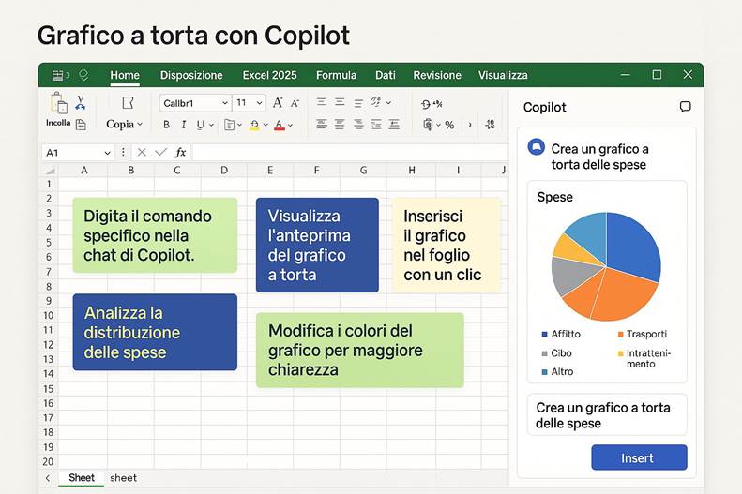Open the Home ribbon tab
Viewport: 742px width, 494px height.
[x=125, y=75]
